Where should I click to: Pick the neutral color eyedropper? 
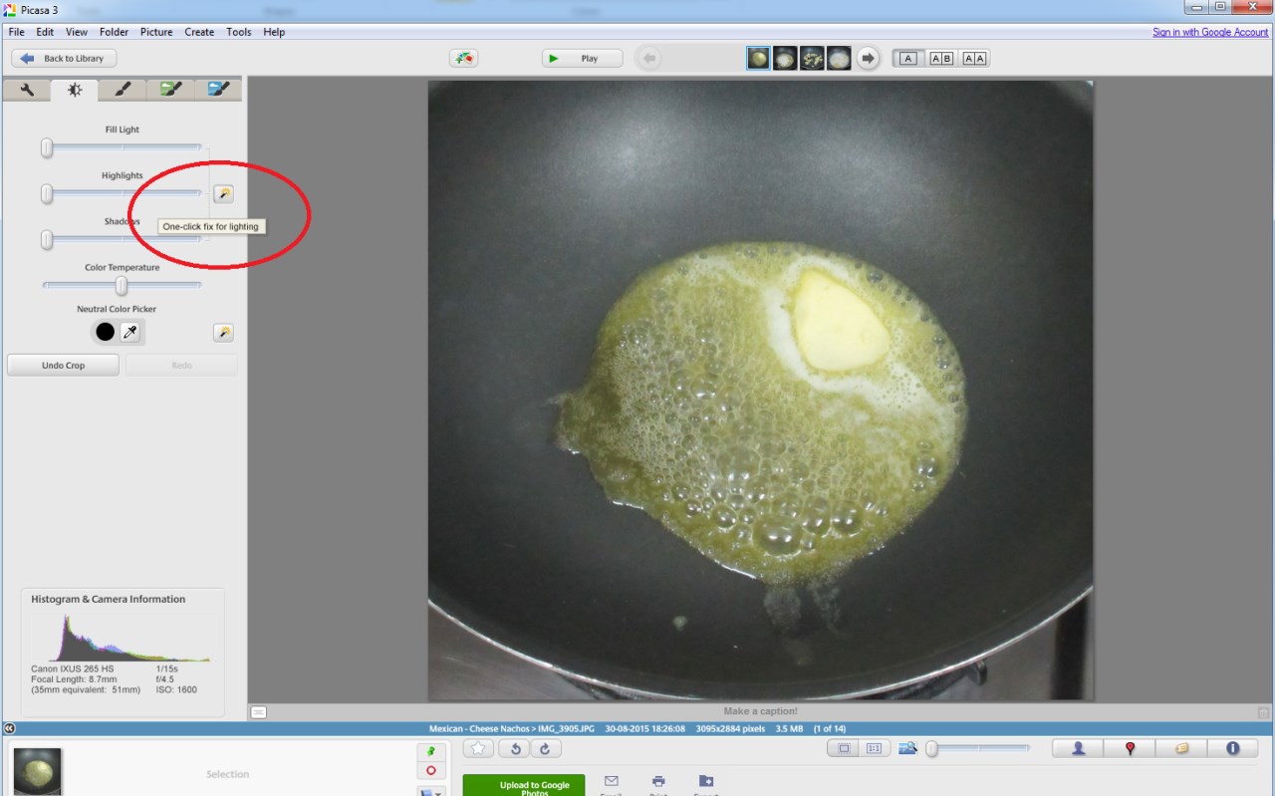pyautogui.click(x=129, y=332)
